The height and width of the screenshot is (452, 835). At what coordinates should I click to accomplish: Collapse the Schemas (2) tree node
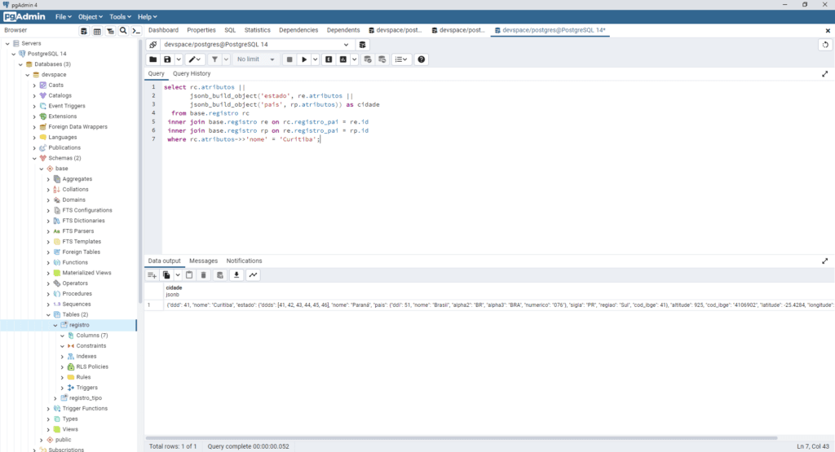(x=34, y=158)
